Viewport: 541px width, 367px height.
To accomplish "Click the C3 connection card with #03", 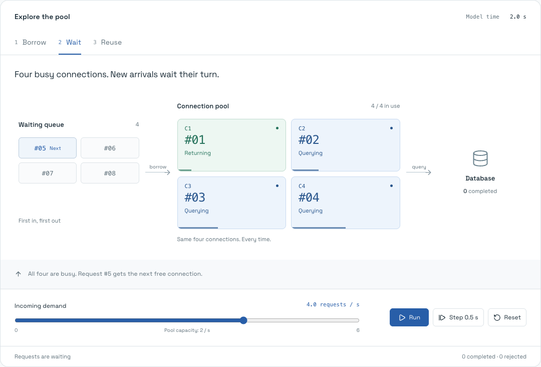I will (x=231, y=203).
